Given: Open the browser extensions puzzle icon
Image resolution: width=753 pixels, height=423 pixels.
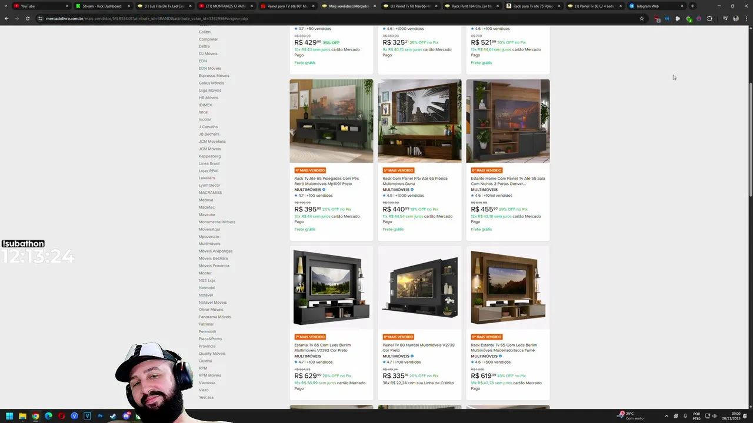Looking at the screenshot, I should point(709,18).
